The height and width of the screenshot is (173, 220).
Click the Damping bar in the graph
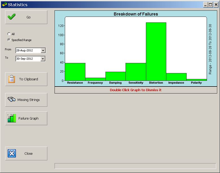pos(116,76)
